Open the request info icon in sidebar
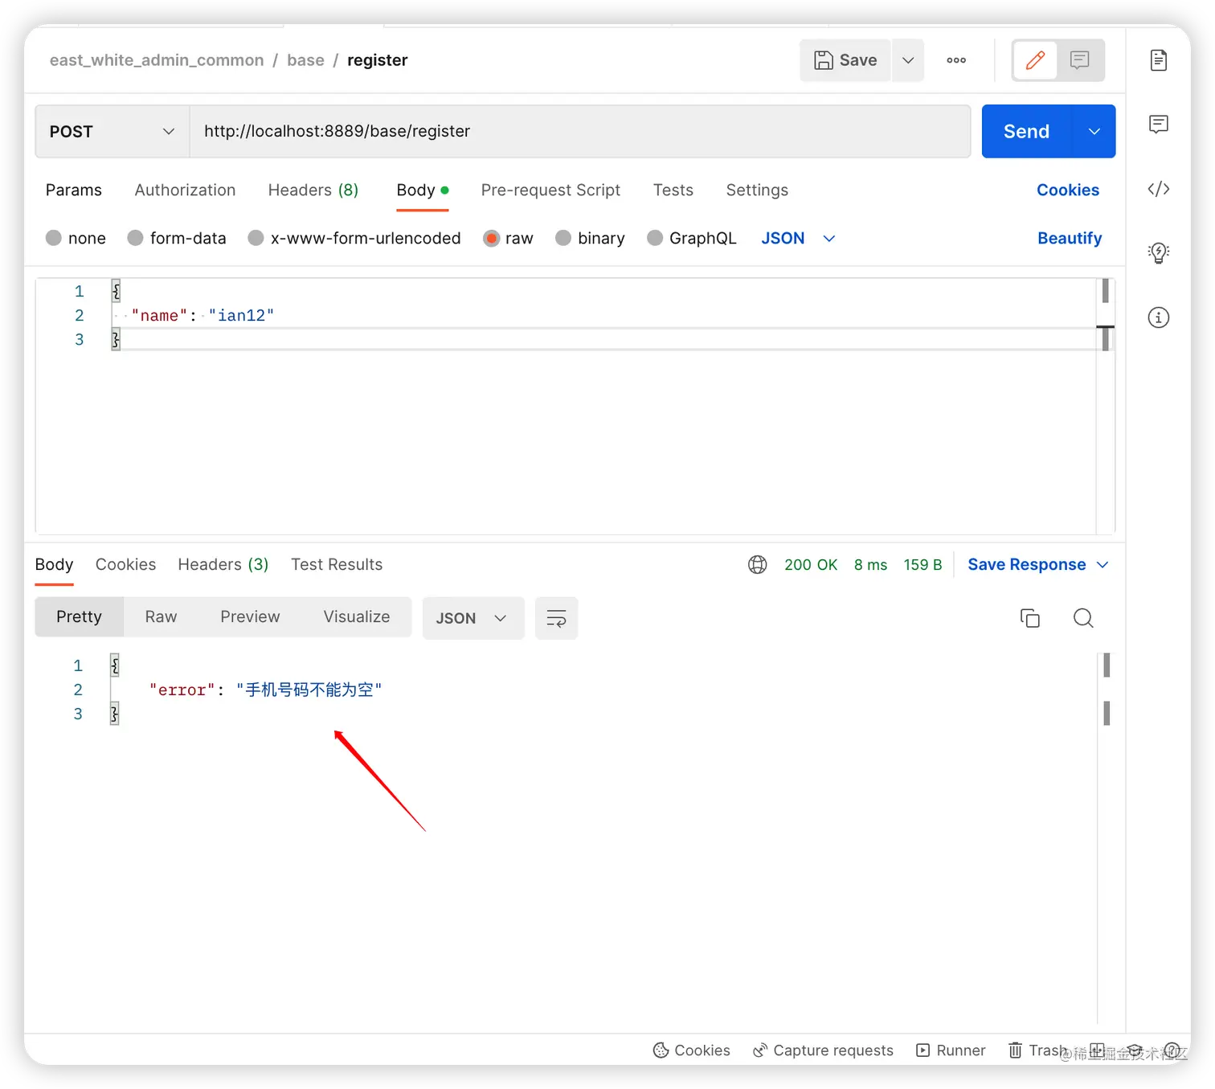Viewport: 1215px width, 1089px height. point(1158,317)
